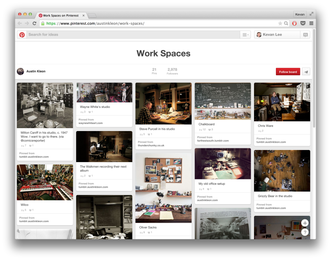This screenshot has height=260, width=331.
Task: Click the plus button to create a pin
Action: tap(305, 222)
